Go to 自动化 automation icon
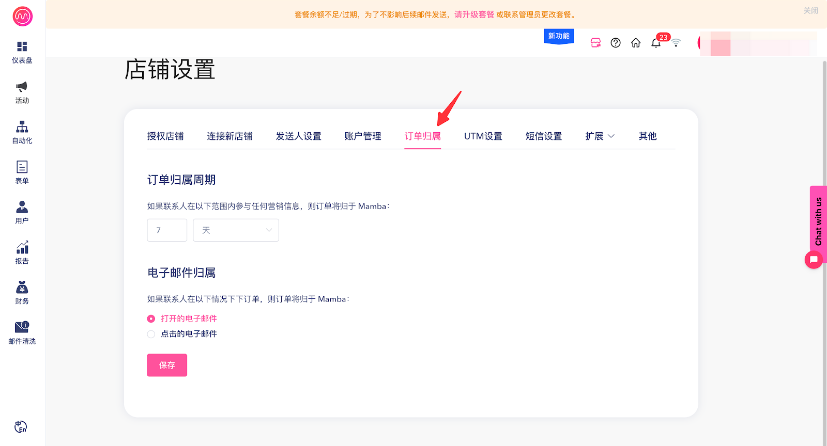Viewport: 827px width, 446px height. [x=22, y=127]
